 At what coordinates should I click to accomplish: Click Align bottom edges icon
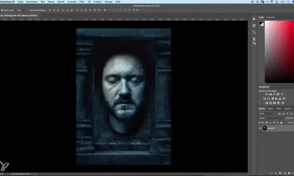coord(58,10)
